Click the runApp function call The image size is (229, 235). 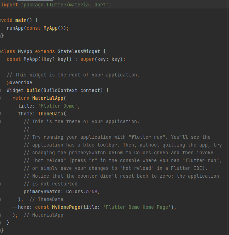point(15,28)
